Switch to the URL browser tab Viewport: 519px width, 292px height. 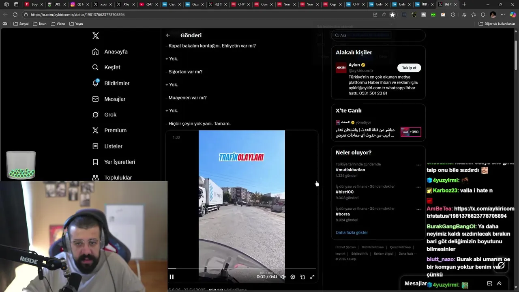(57, 4)
